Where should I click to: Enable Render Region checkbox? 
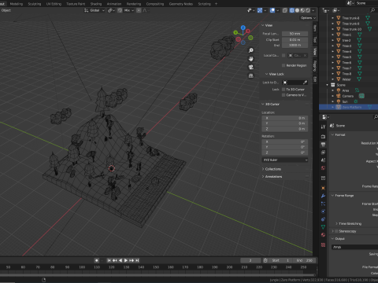coord(283,65)
